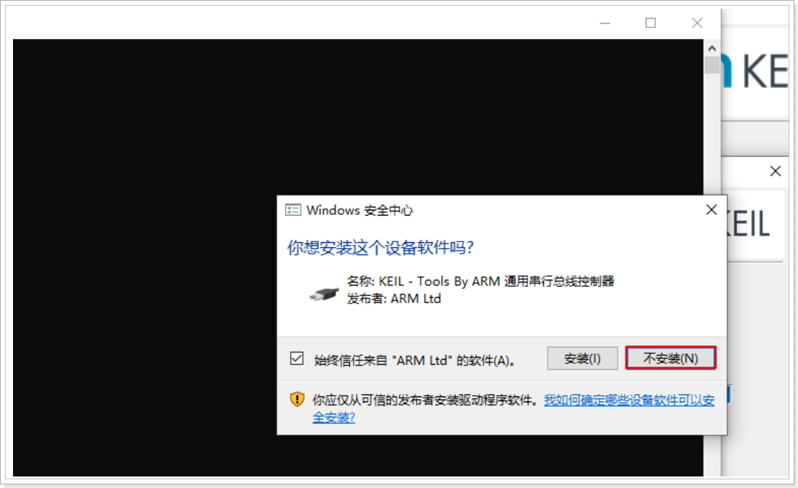798x488 pixels.
Task: Click the Windows 安全中心 title text
Action: [360, 210]
